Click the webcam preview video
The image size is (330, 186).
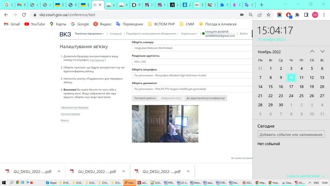point(165,124)
